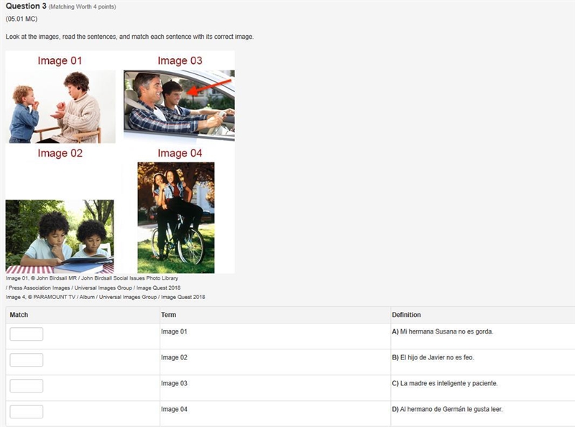Click the Match input box for Image 04
Image resolution: width=575 pixels, height=427 pixels.
tap(27, 412)
